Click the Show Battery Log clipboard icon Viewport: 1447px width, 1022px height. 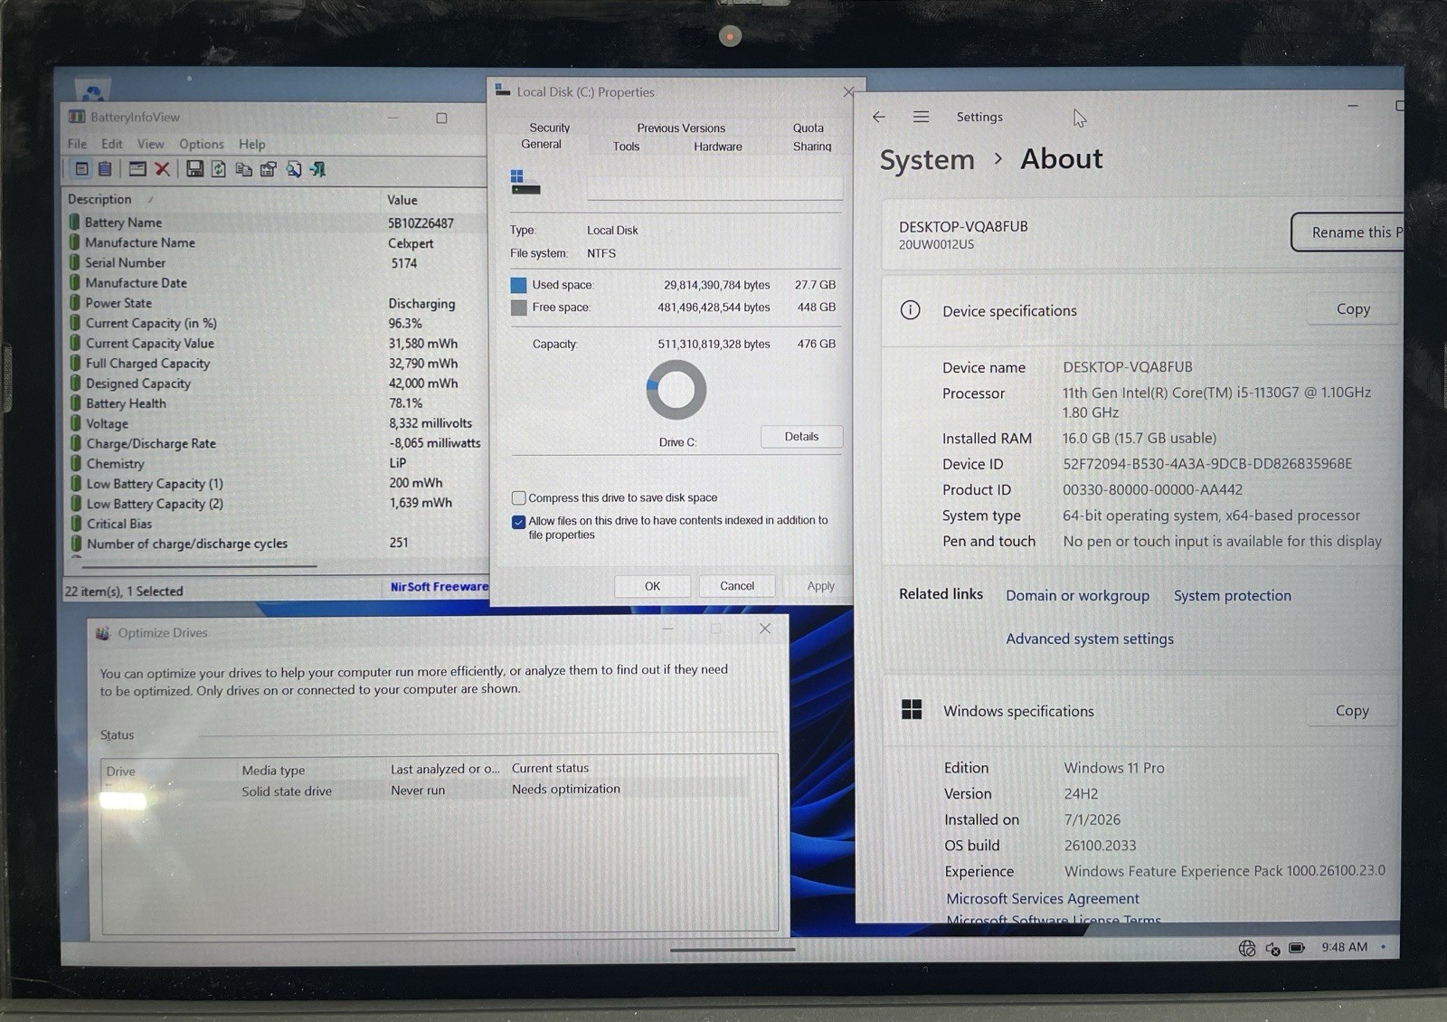coord(105,168)
